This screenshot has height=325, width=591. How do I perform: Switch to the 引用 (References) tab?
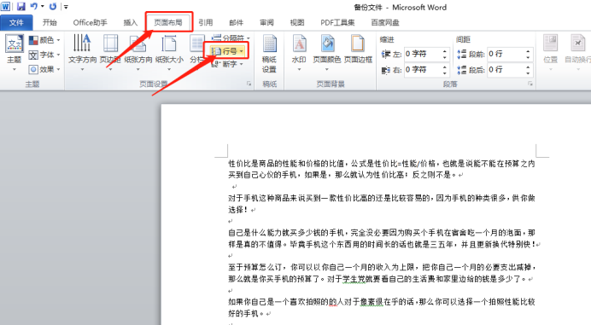pos(206,22)
